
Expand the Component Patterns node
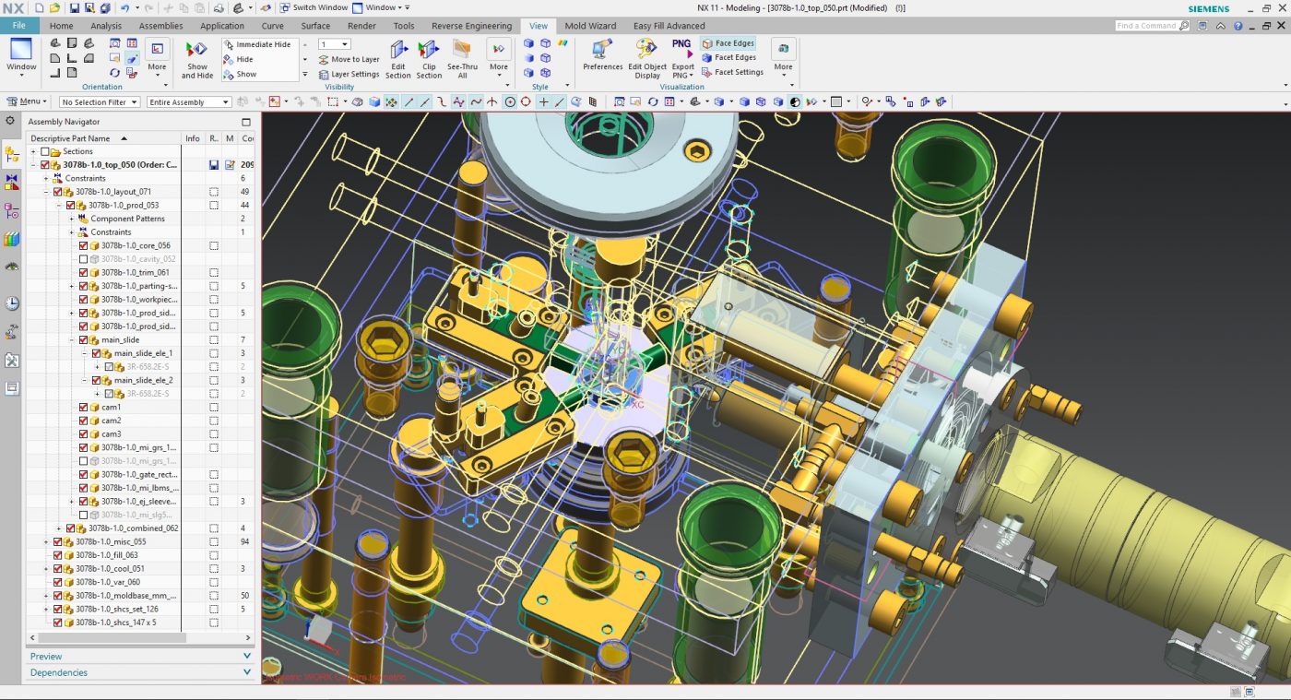point(71,219)
